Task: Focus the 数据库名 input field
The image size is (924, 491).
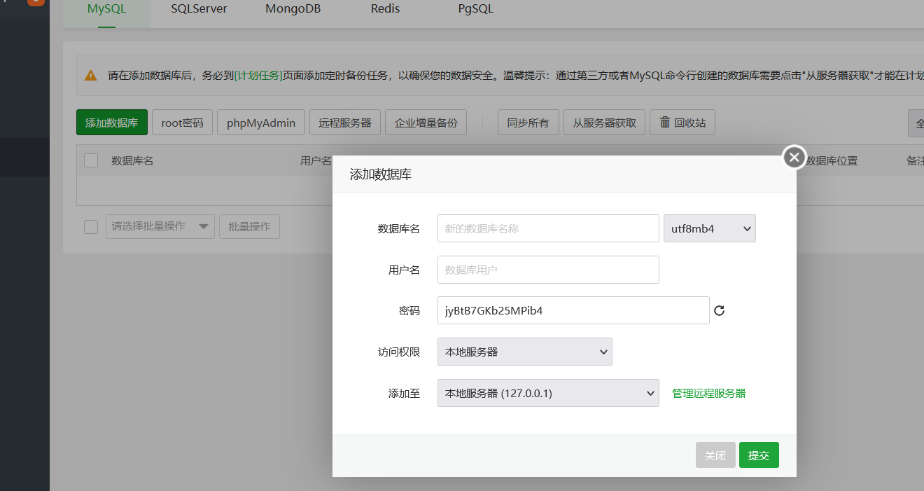Action: (x=548, y=228)
